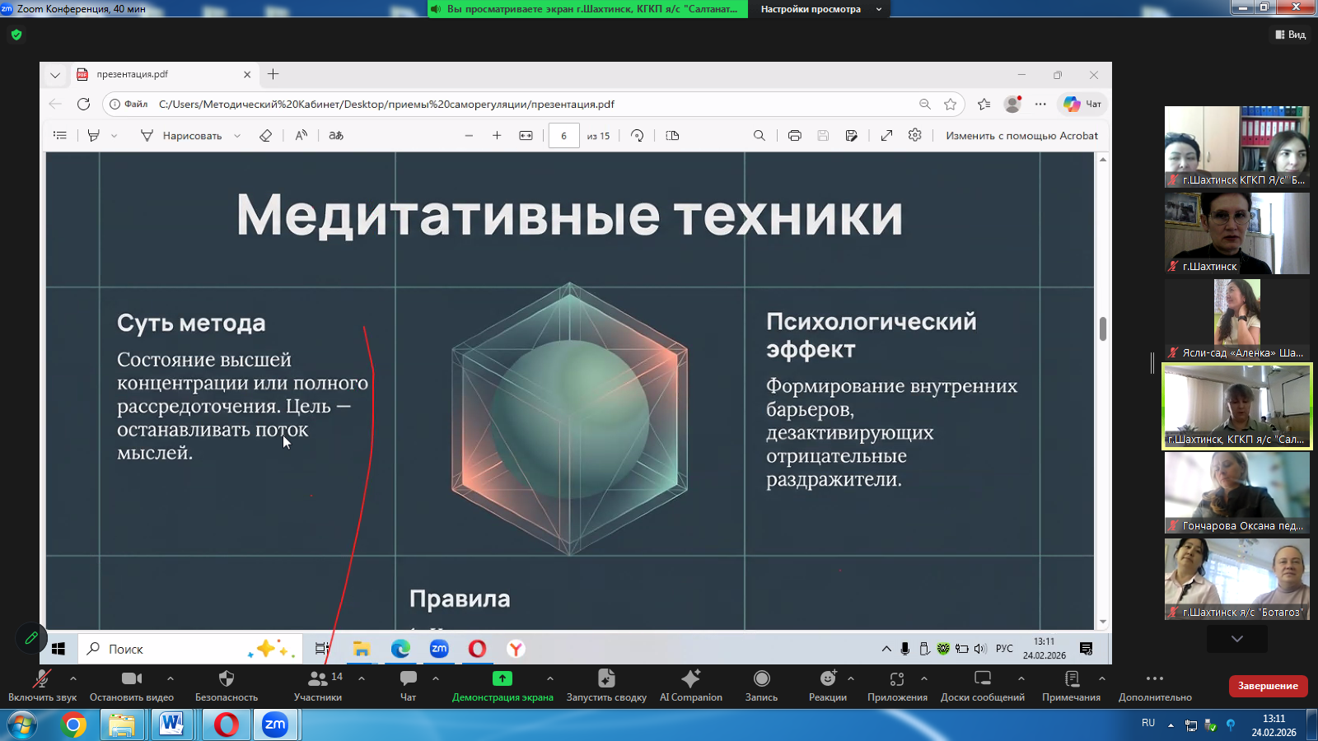Open the Zoom Apps panel
Image resolution: width=1318 pixels, height=741 pixels.
tap(896, 685)
